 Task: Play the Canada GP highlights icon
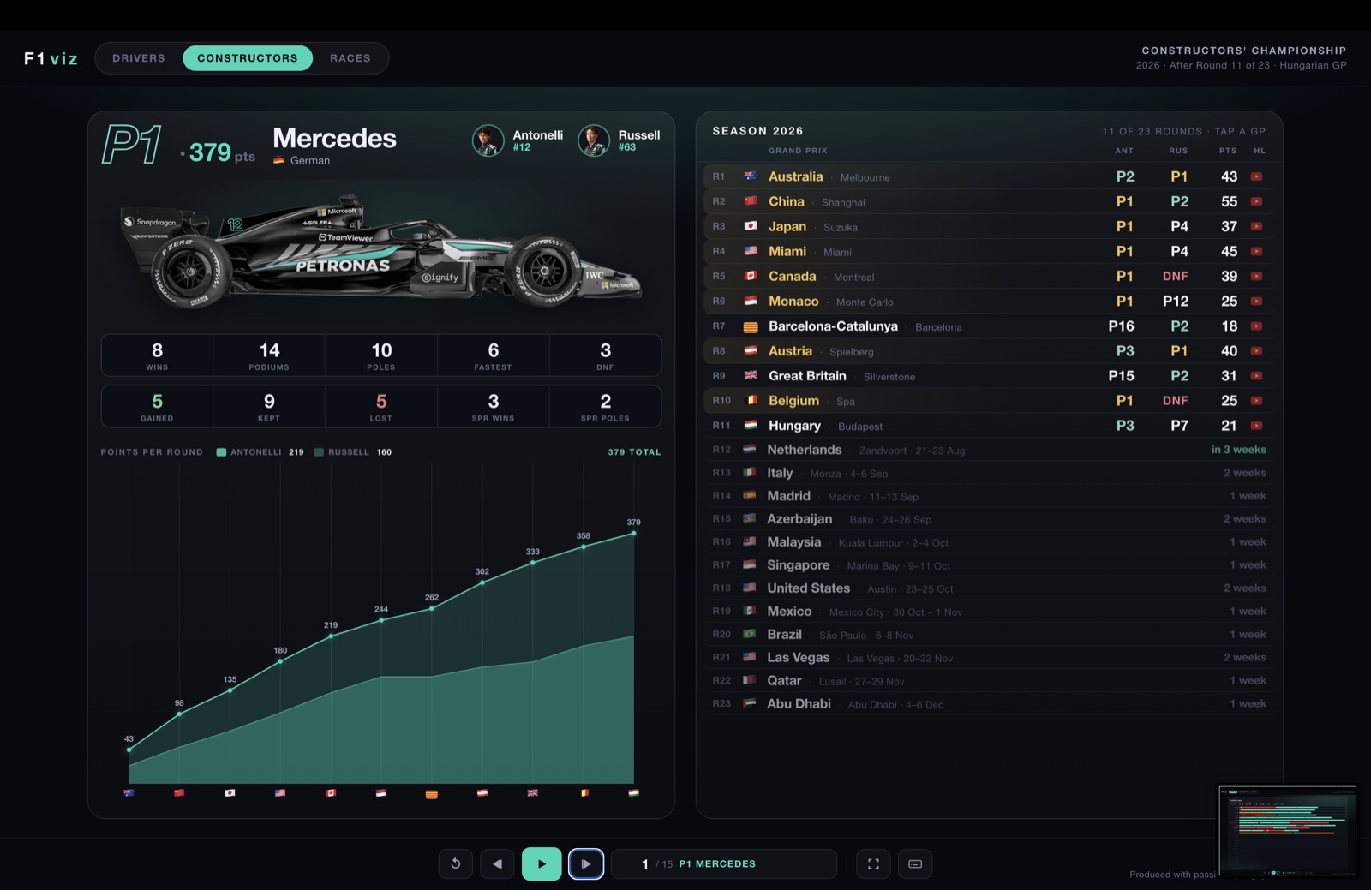coord(1257,276)
